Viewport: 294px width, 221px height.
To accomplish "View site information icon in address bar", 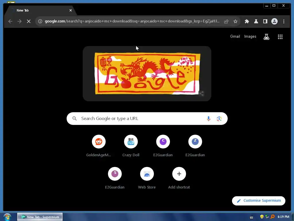I will pyautogui.click(x=40, y=21).
